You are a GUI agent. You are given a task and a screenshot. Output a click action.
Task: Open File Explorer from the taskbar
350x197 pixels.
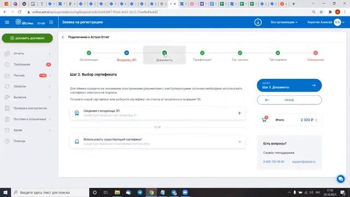[x=117, y=192]
